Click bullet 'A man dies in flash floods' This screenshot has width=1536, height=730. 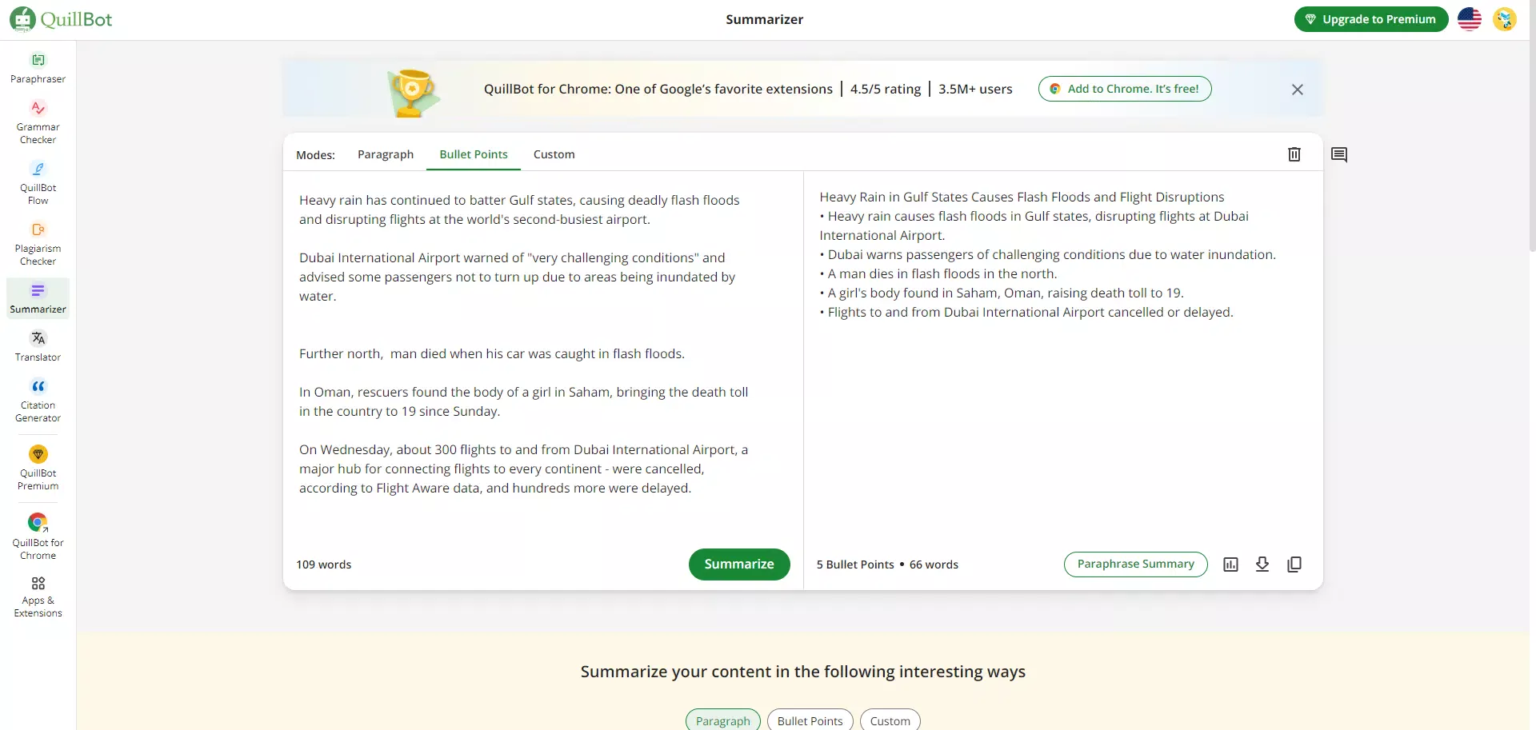coord(938,273)
